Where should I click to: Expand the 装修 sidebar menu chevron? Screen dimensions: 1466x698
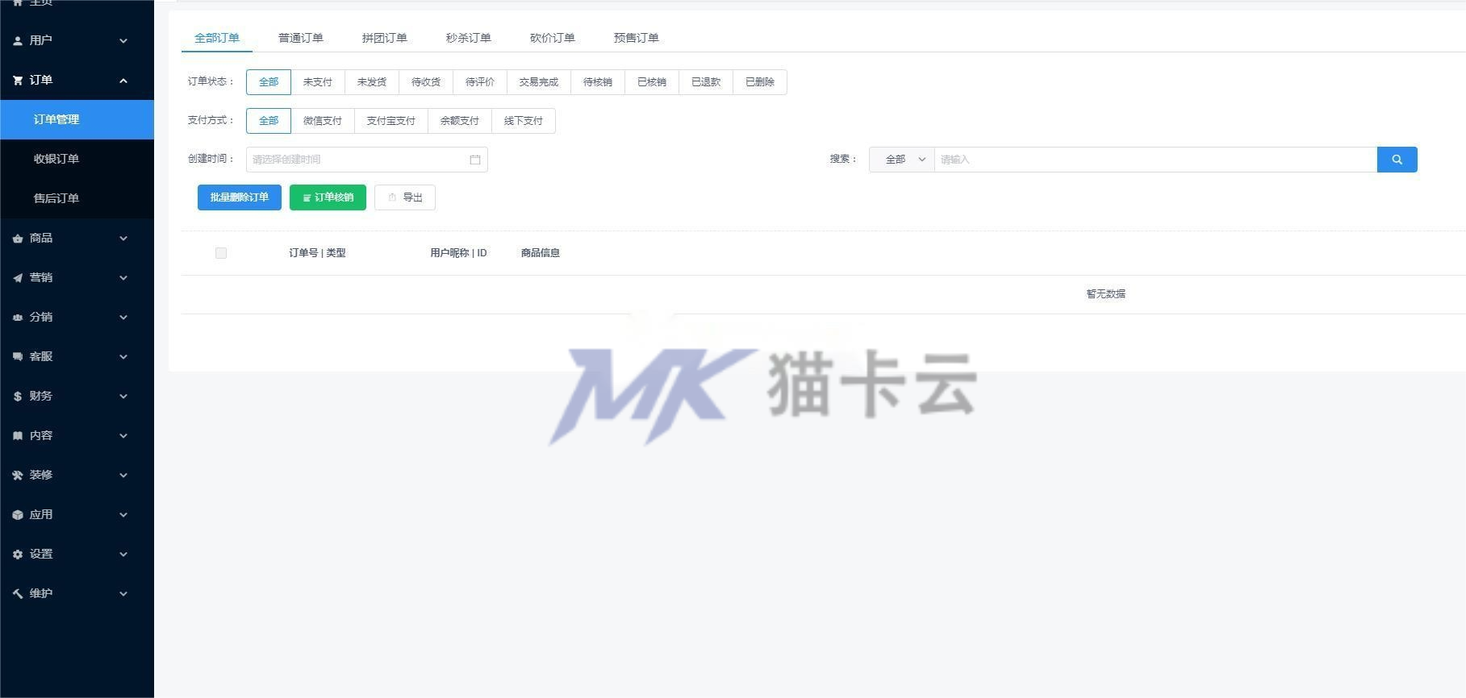pos(123,475)
